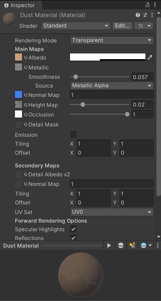Click the Inspector lock icon
The height and width of the screenshot is (301, 161).
click(x=147, y=5)
